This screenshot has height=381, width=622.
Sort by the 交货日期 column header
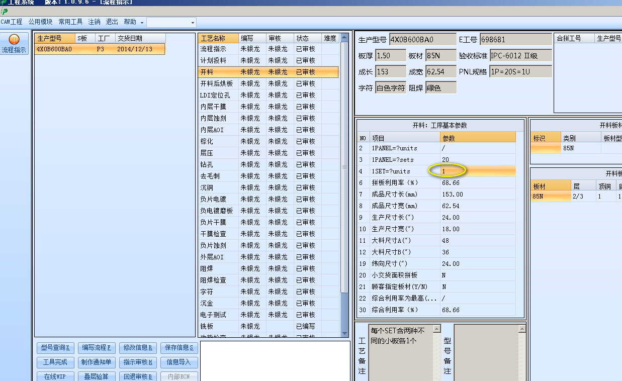140,38
